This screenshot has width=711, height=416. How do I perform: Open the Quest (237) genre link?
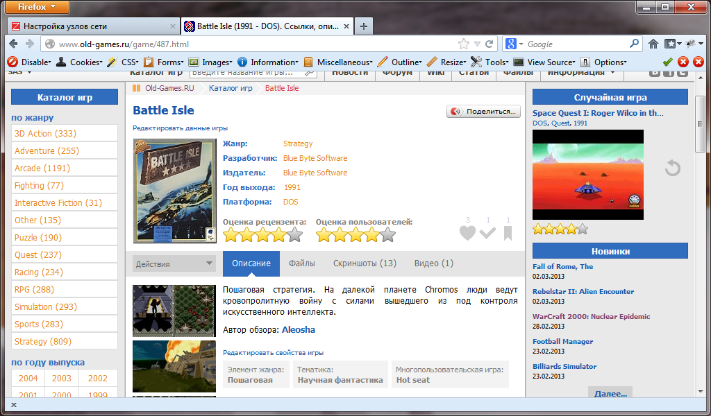coord(38,255)
